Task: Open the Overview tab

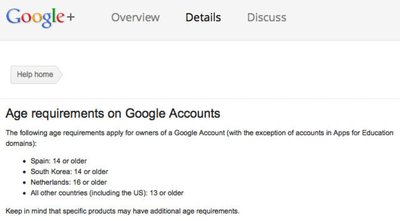Action: click(x=135, y=17)
